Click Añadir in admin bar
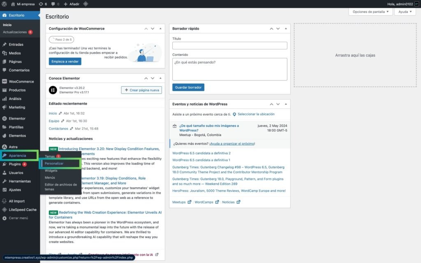This screenshot has width=421, height=263. pyautogui.click(x=72, y=4)
